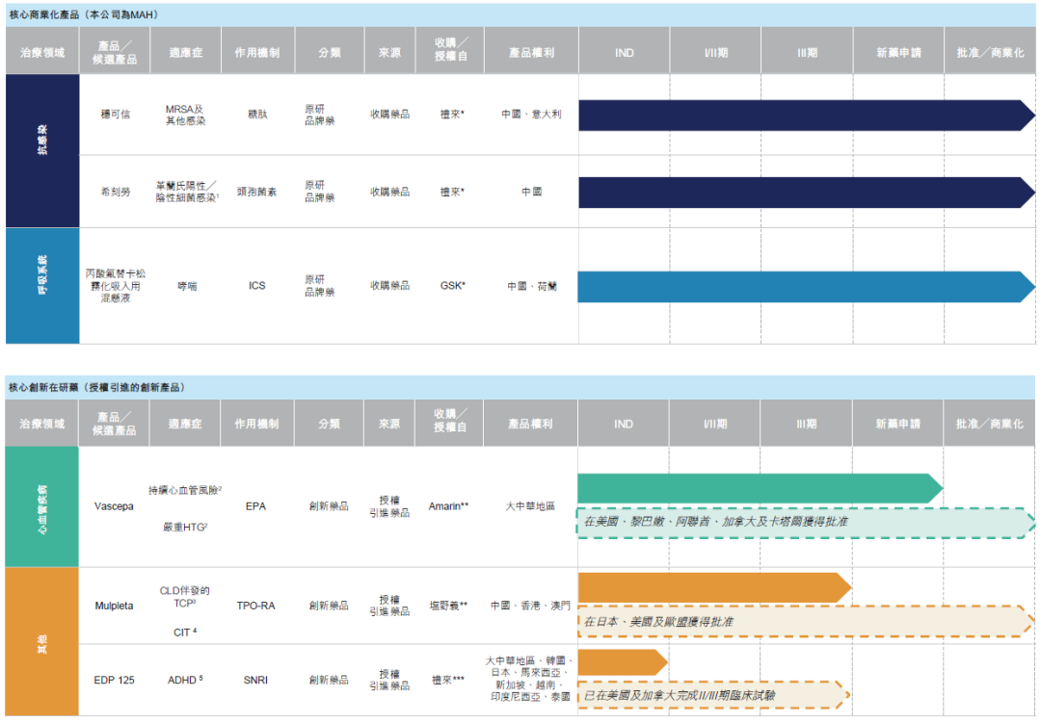Click the solid orange Mulpleta progress bar
Screen dimensions: 1041x723
[x=713, y=587]
